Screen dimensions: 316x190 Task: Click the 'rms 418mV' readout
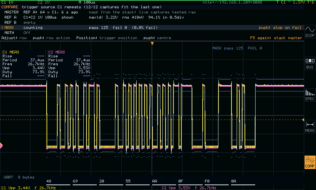[133, 17]
